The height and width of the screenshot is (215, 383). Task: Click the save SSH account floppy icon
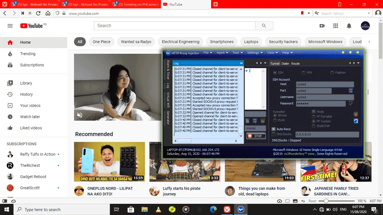pos(351,91)
